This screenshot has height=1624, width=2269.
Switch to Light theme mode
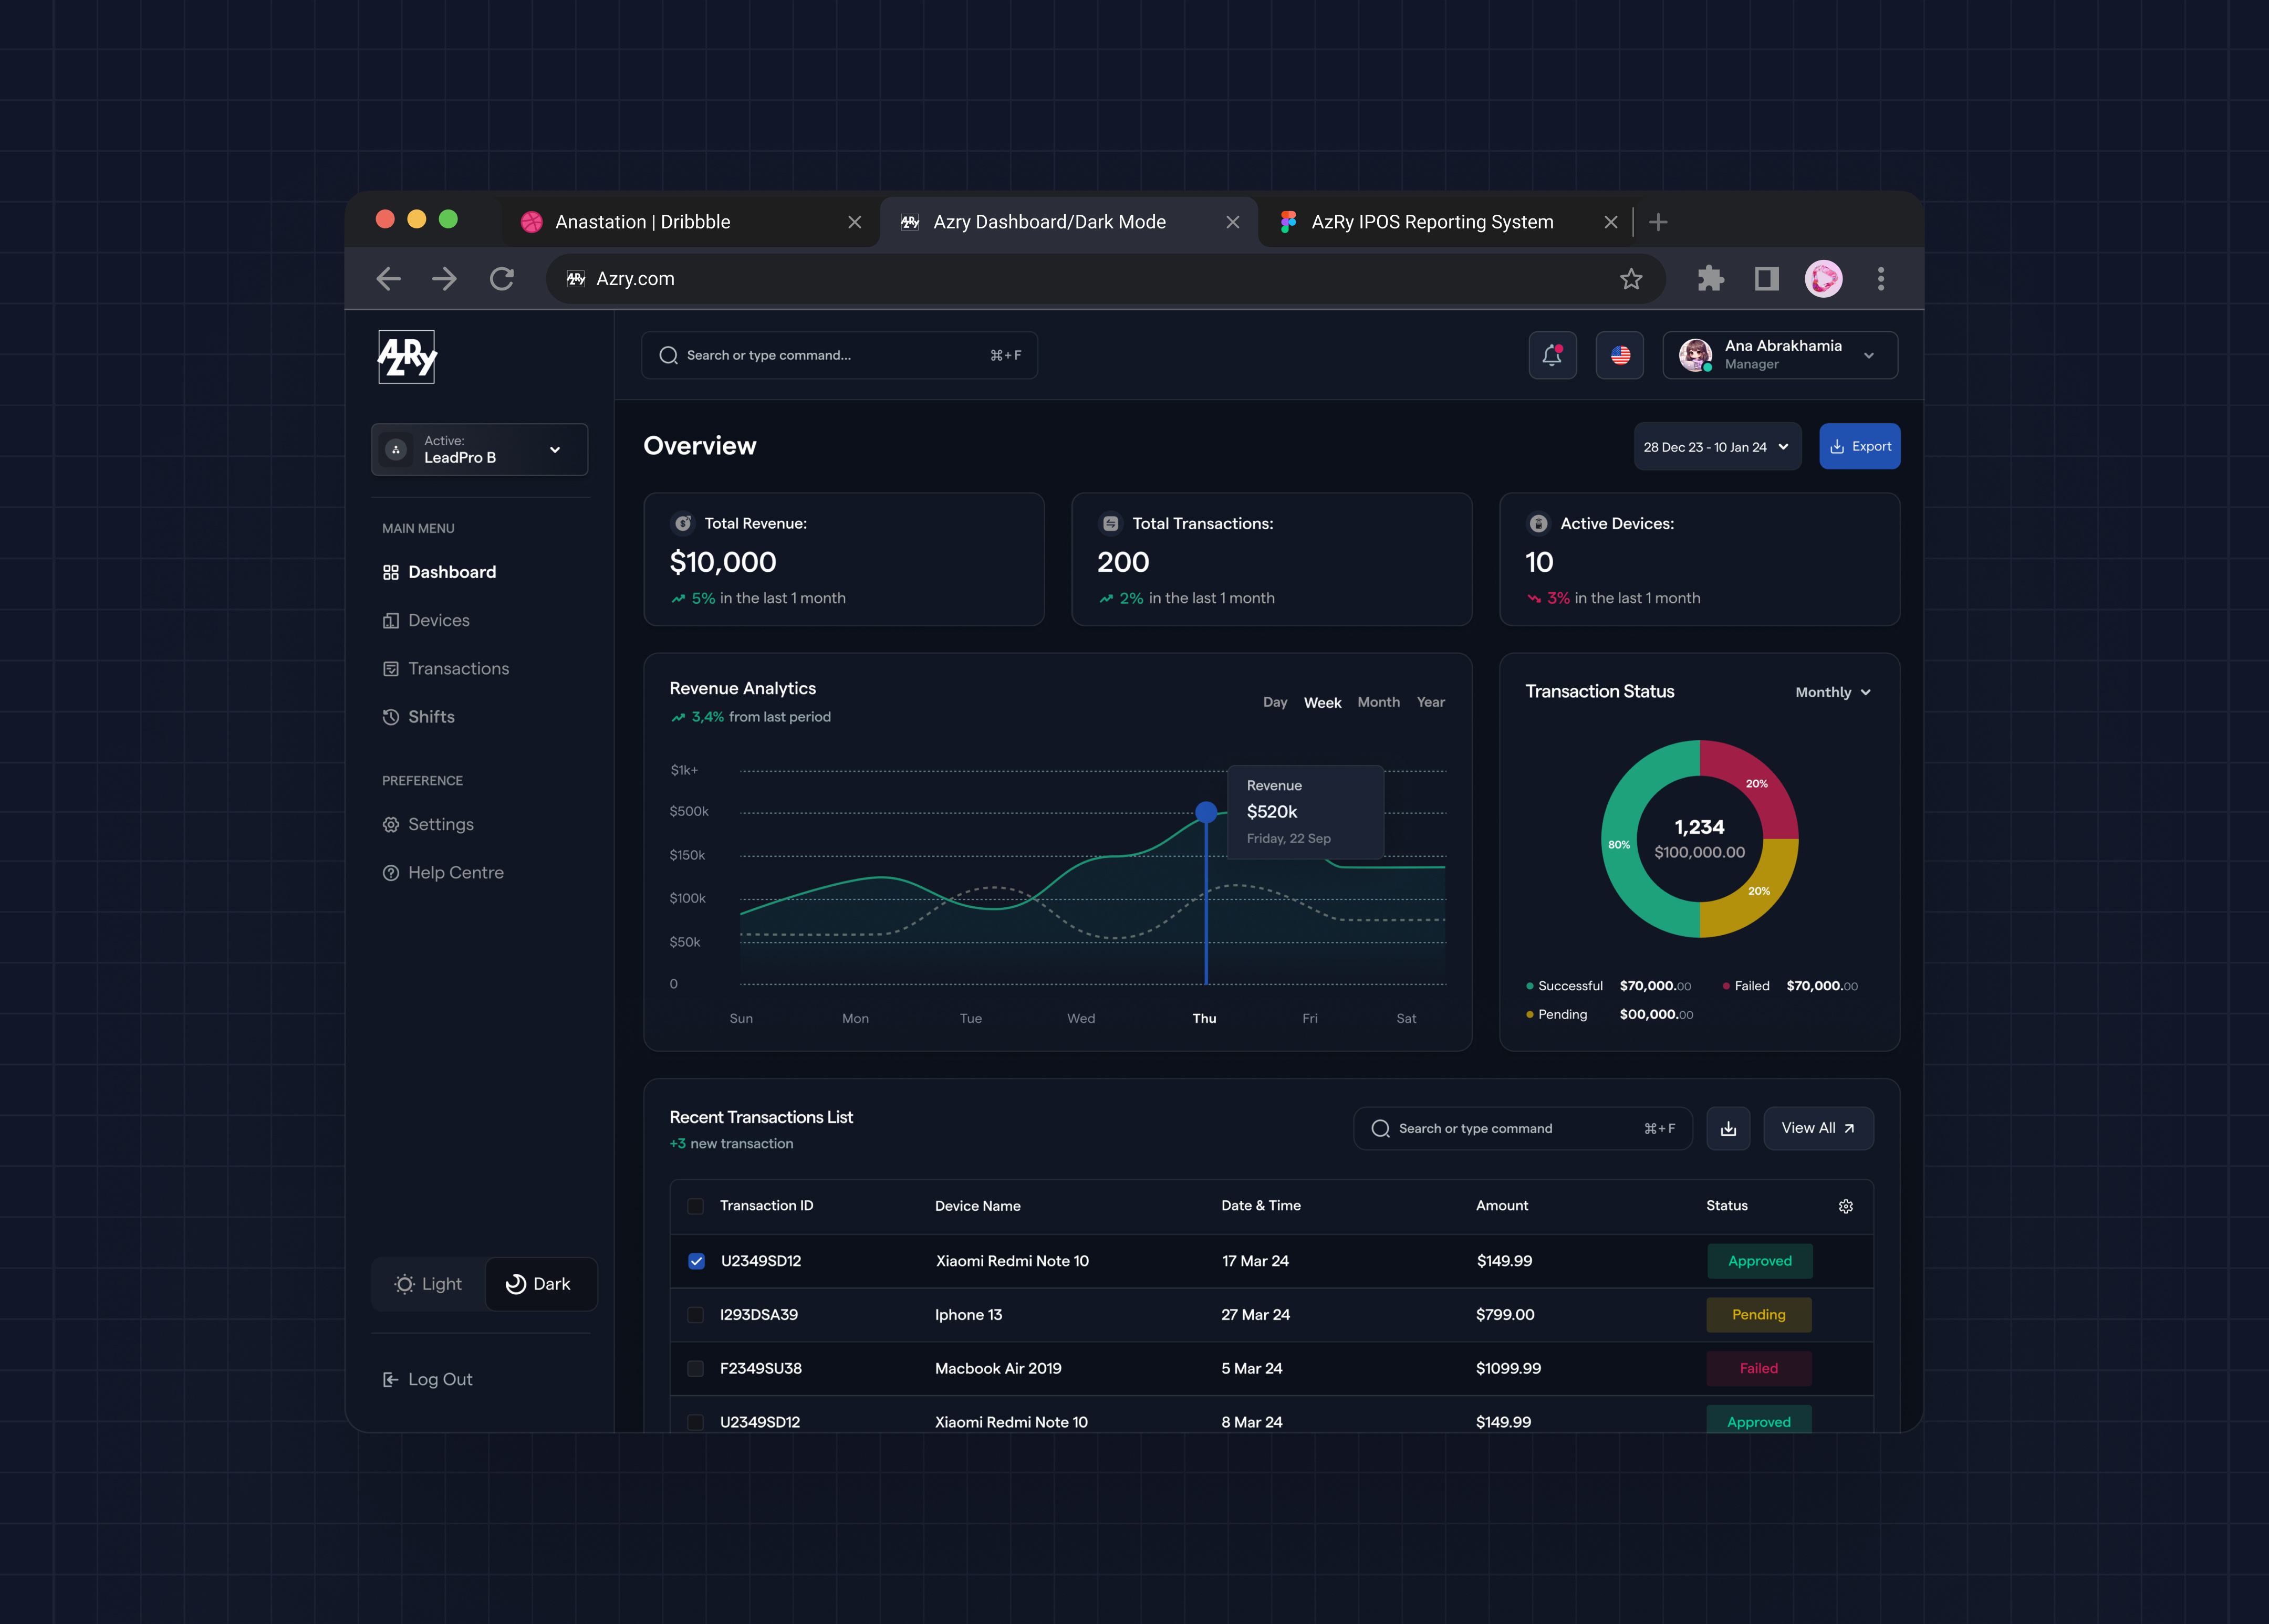pyautogui.click(x=429, y=1284)
